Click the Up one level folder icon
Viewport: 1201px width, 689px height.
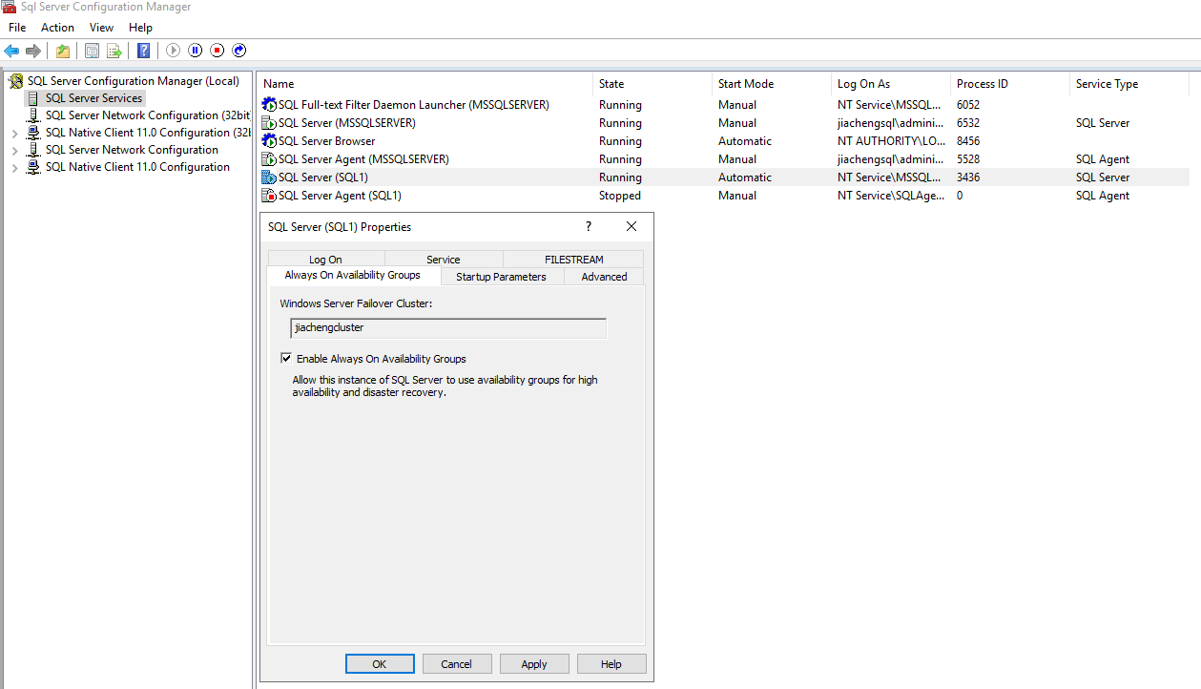[x=63, y=51]
